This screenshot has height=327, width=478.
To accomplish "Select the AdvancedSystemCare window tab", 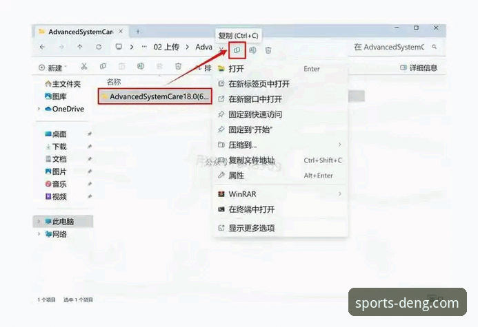I will (x=81, y=32).
